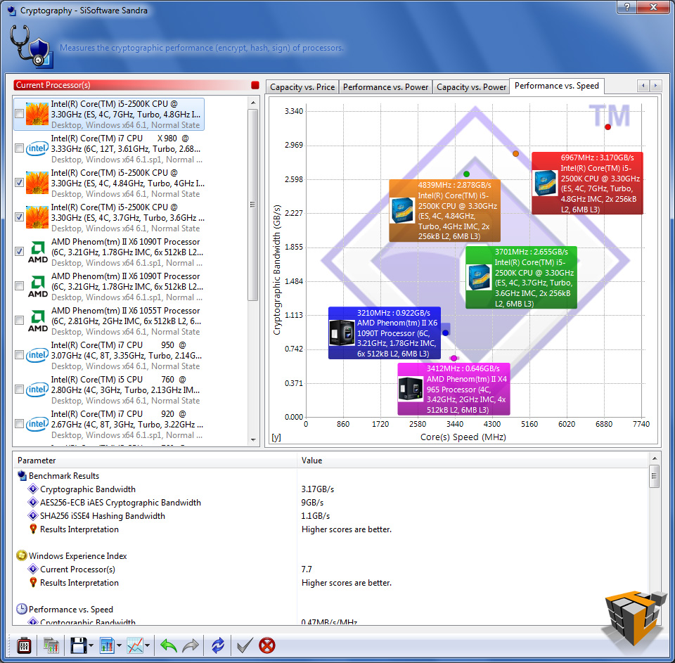Click the greyed-out chart icon beside the red chip
675x663 pixels.
coord(51,645)
